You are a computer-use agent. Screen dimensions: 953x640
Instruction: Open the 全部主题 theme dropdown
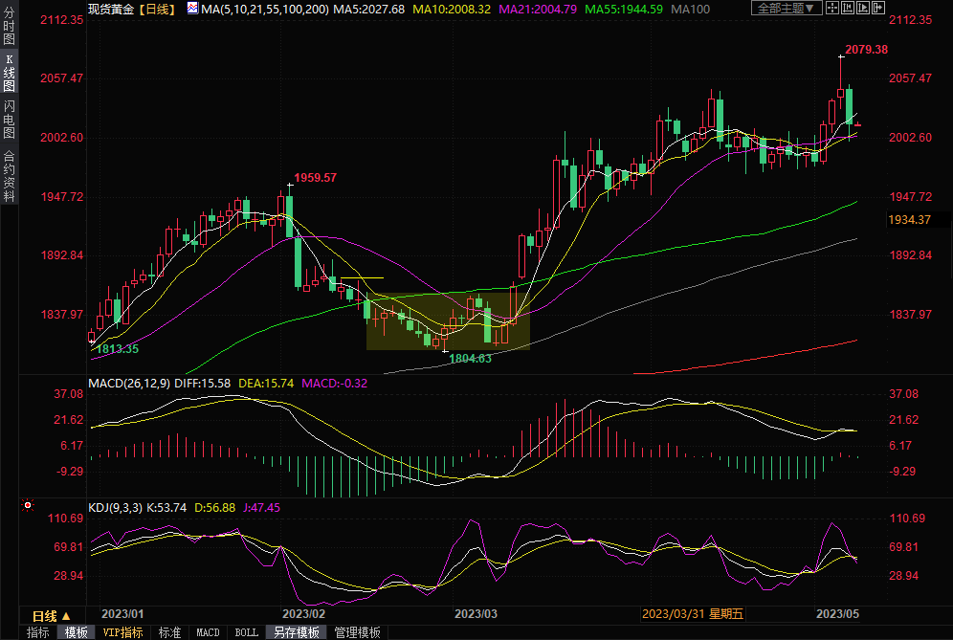[x=787, y=9]
